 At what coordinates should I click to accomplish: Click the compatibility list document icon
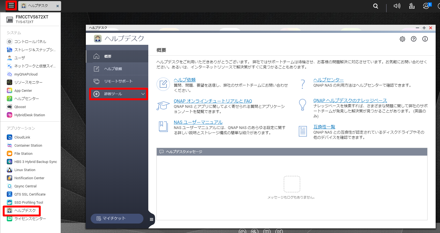(303, 131)
